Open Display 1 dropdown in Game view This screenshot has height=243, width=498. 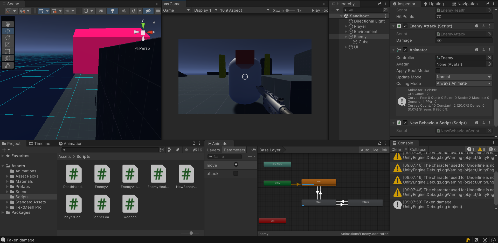[x=206, y=10]
